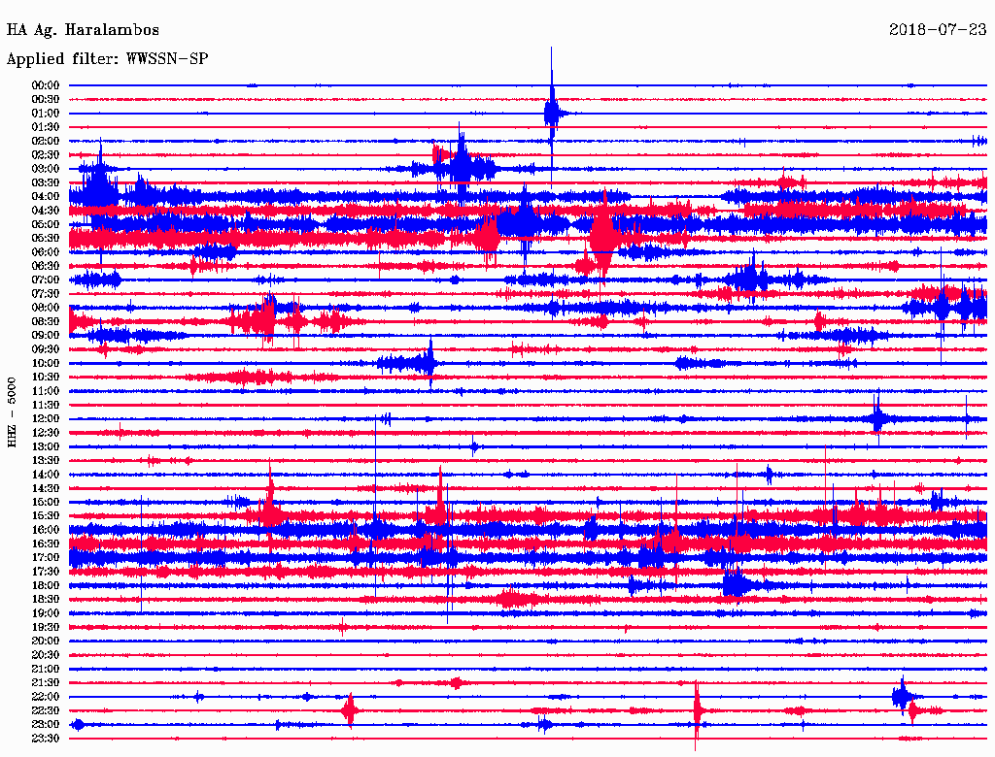Select the 05:30 time label
The width and height of the screenshot is (995, 757).
coord(46,239)
